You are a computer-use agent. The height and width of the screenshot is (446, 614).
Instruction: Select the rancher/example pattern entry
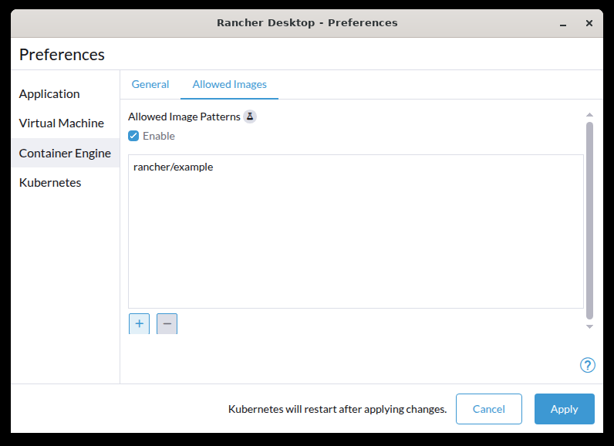[x=174, y=167]
